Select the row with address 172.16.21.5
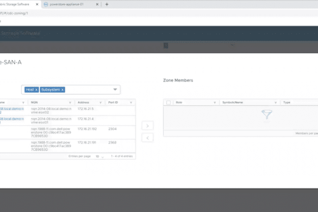 [68, 110]
